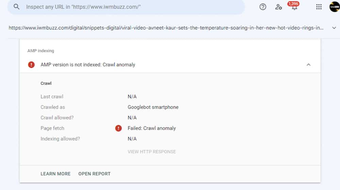Image resolution: width=340 pixels, height=190 pixels.
Task: Click the Inspect any URL search field
Action: (129, 7)
